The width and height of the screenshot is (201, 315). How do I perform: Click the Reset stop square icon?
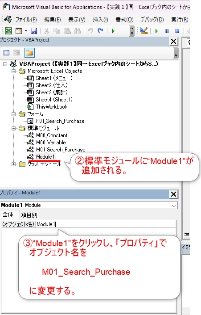(177, 31)
